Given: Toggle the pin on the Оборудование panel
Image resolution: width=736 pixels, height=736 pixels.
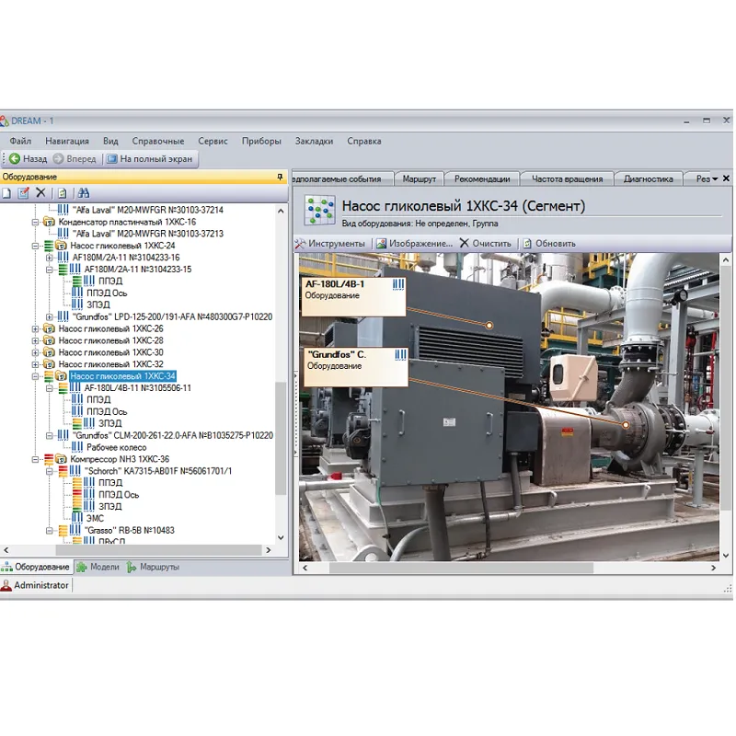Looking at the screenshot, I should coord(280,177).
